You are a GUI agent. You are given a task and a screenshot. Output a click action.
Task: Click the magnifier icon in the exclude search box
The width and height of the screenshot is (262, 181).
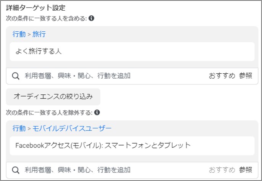pyautogui.click(x=16, y=170)
